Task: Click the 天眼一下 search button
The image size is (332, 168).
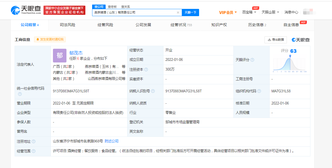Action: coord(190,12)
